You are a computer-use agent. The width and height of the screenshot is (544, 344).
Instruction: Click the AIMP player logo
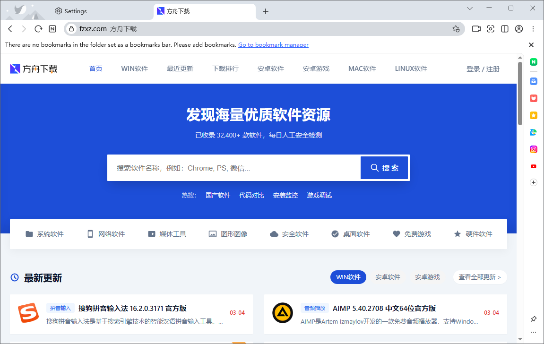(x=282, y=314)
